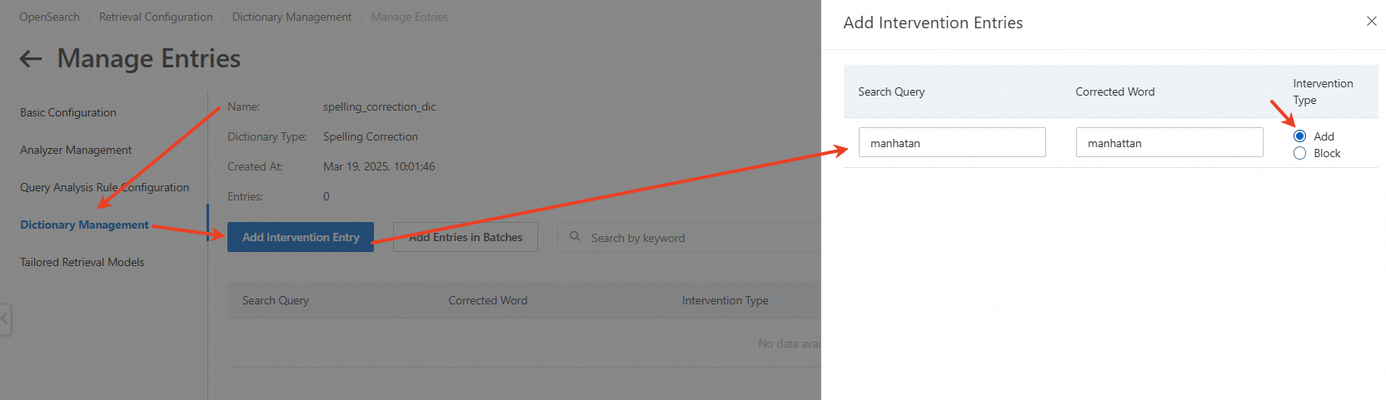Click the Mar 19, 2025, 10:01:46 timestamp

379,166
